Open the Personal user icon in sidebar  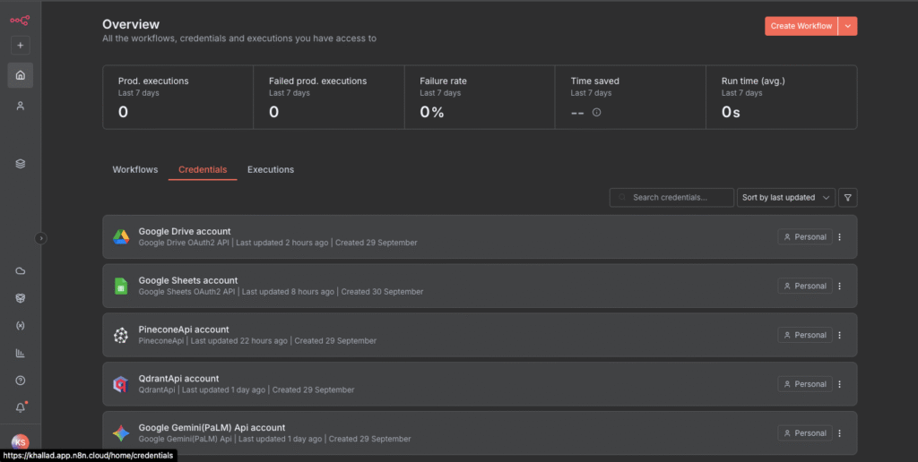pos(21,106)
